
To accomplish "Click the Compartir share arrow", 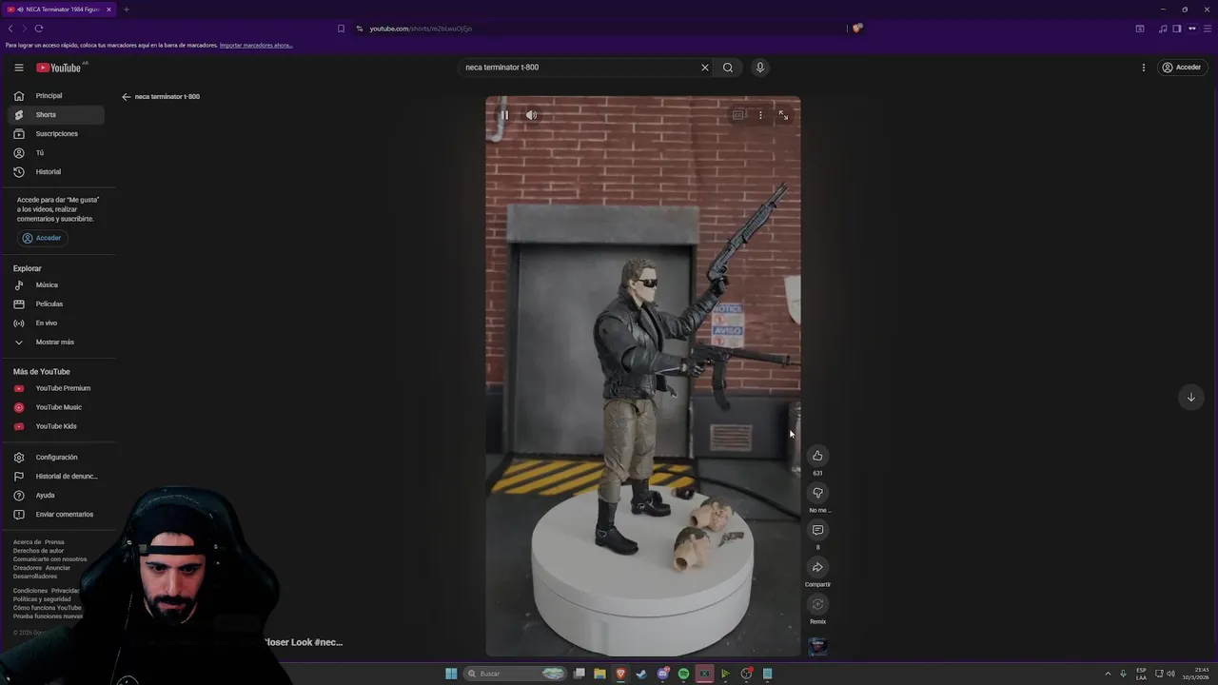I will (817, 567).
